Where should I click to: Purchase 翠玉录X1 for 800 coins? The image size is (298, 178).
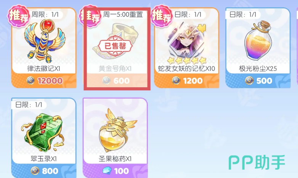(x=44, y=171)
